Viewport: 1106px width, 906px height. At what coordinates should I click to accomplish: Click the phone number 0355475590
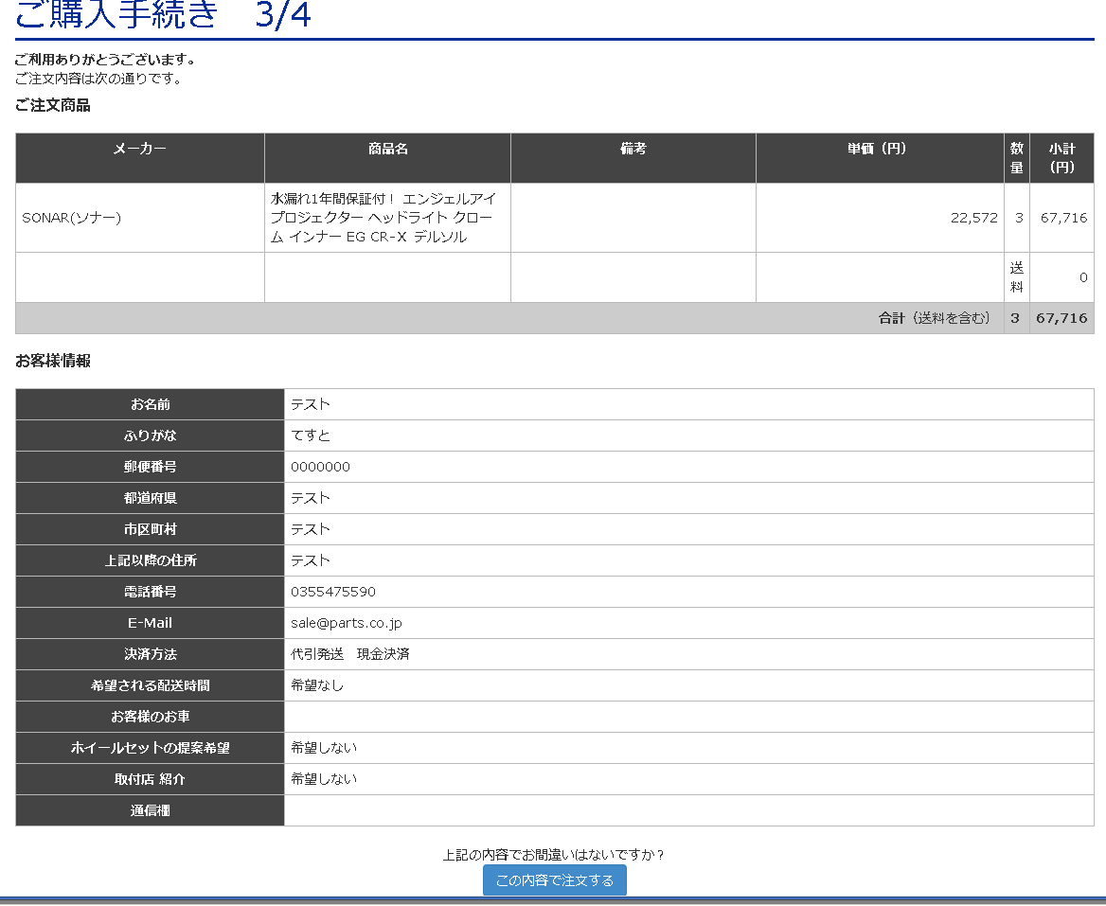pos(333,592)
